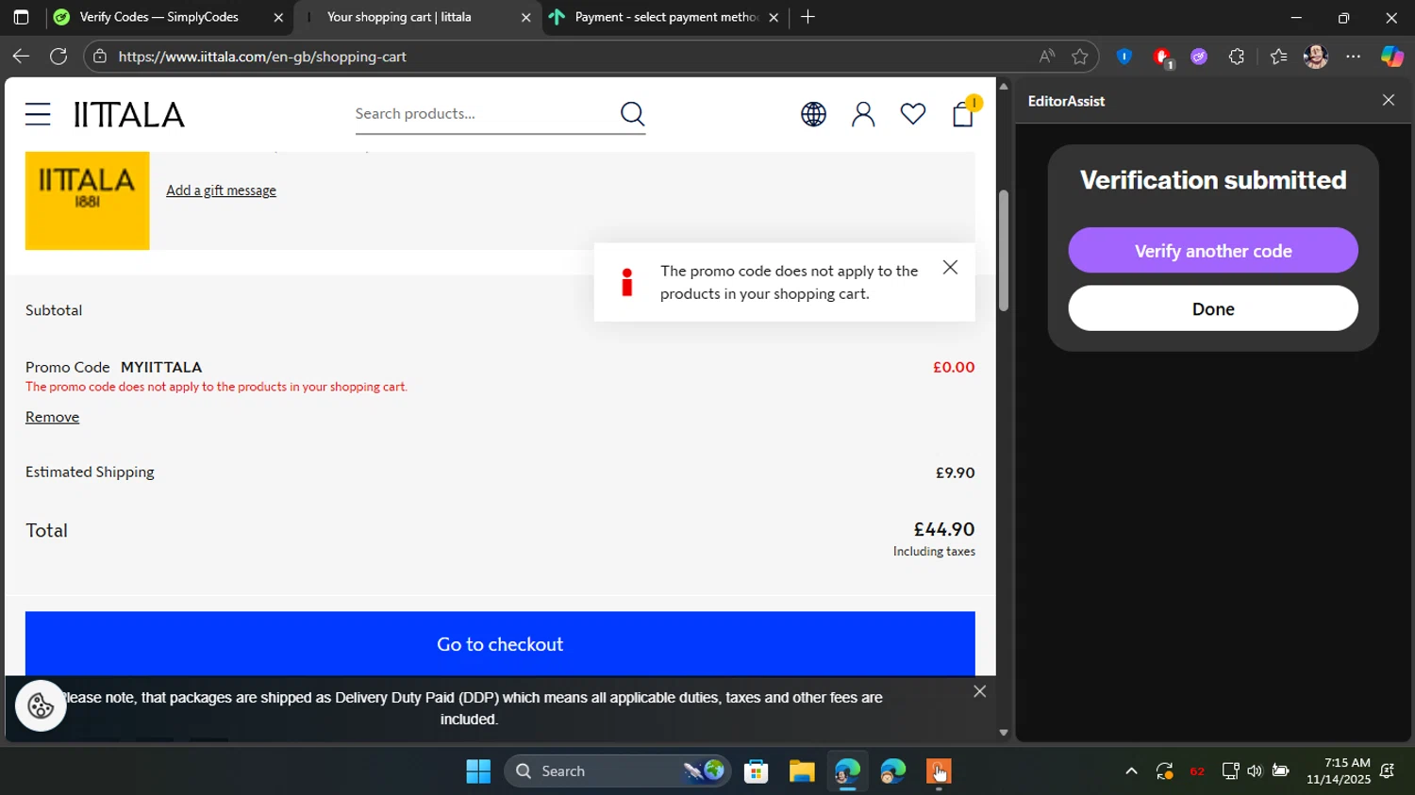The height and width of the screenshot is (795, 1415).
Task: Click the search magnifier icon
Action: (632, 114)
